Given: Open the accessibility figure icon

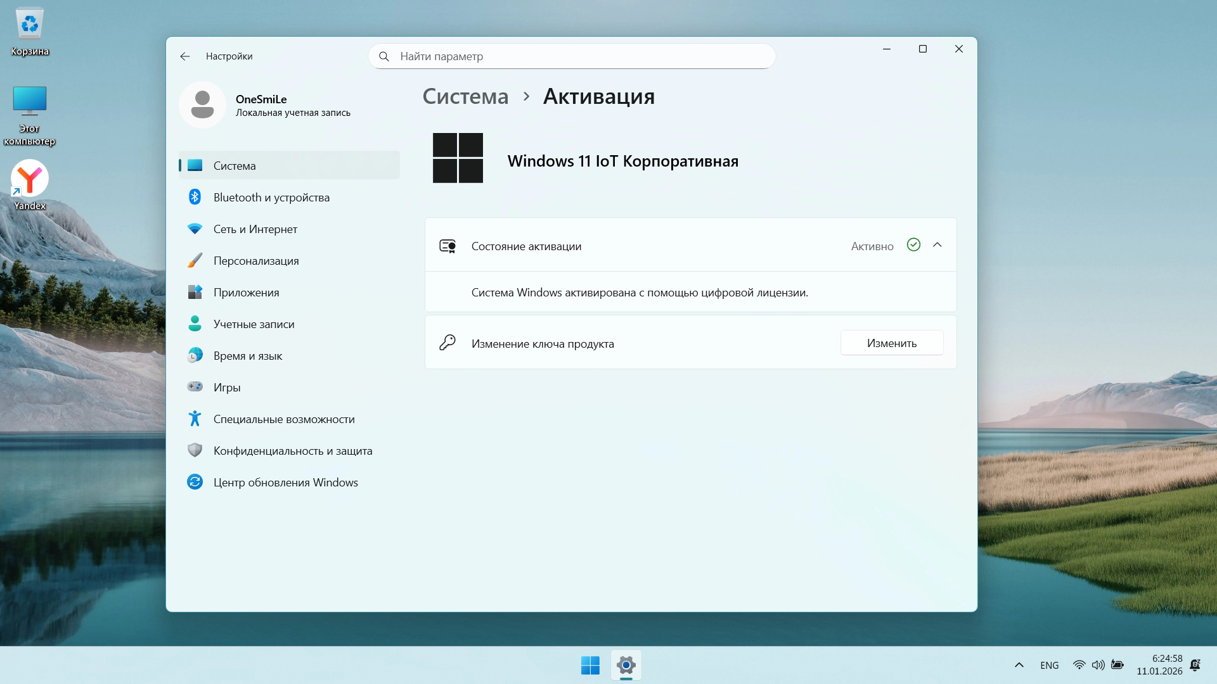Looking at the screenshot, I should click(x=195, y=419).
